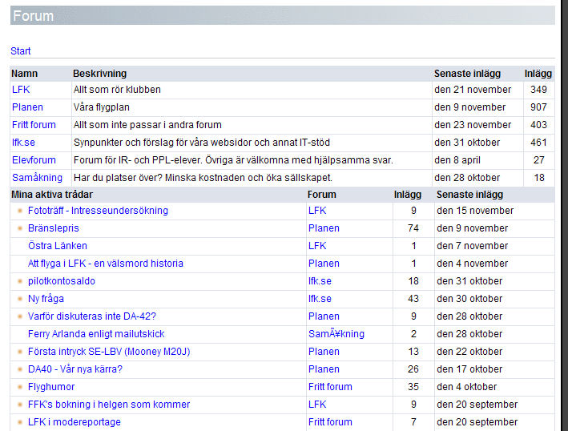Click LFK forum link in Fototräff row

point(317,211)
